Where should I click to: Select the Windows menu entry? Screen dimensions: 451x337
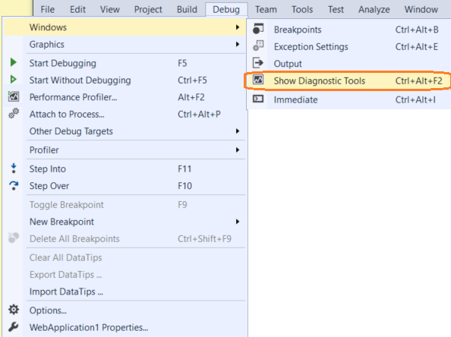[125, 27]
